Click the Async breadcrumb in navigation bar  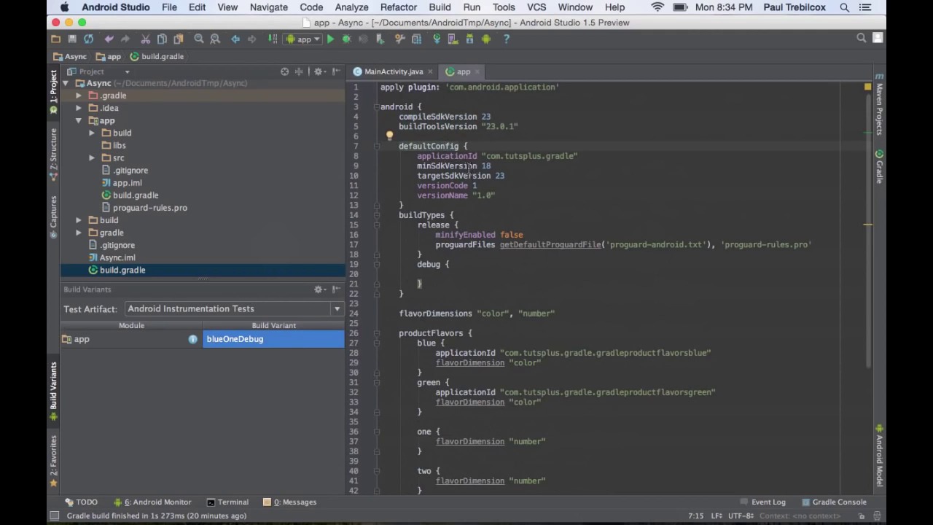click(x=70, y=56)
